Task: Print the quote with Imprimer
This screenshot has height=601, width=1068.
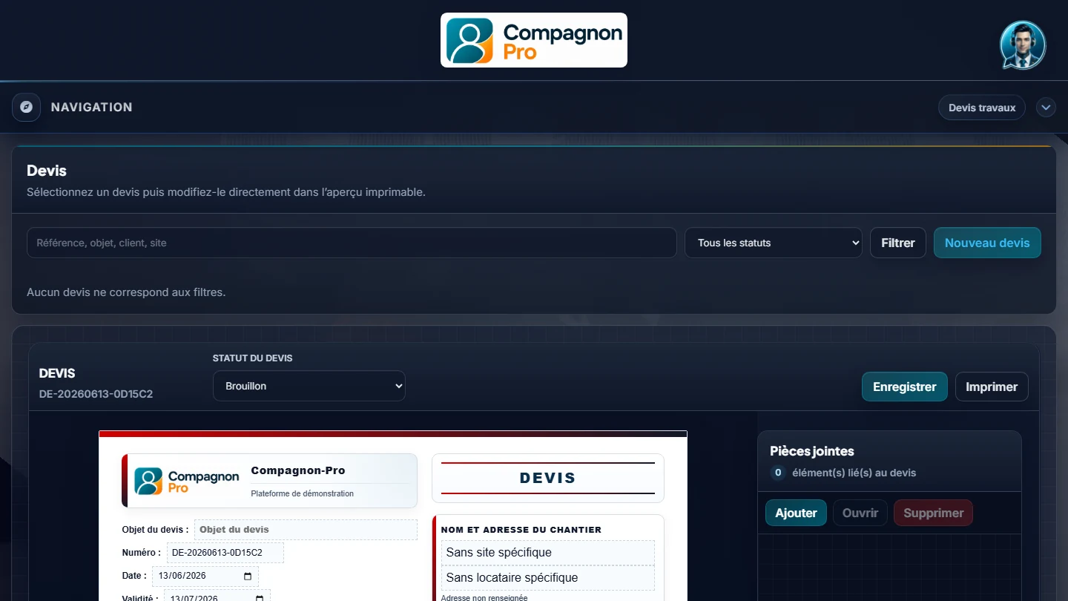Action: (x=992, y=387)
